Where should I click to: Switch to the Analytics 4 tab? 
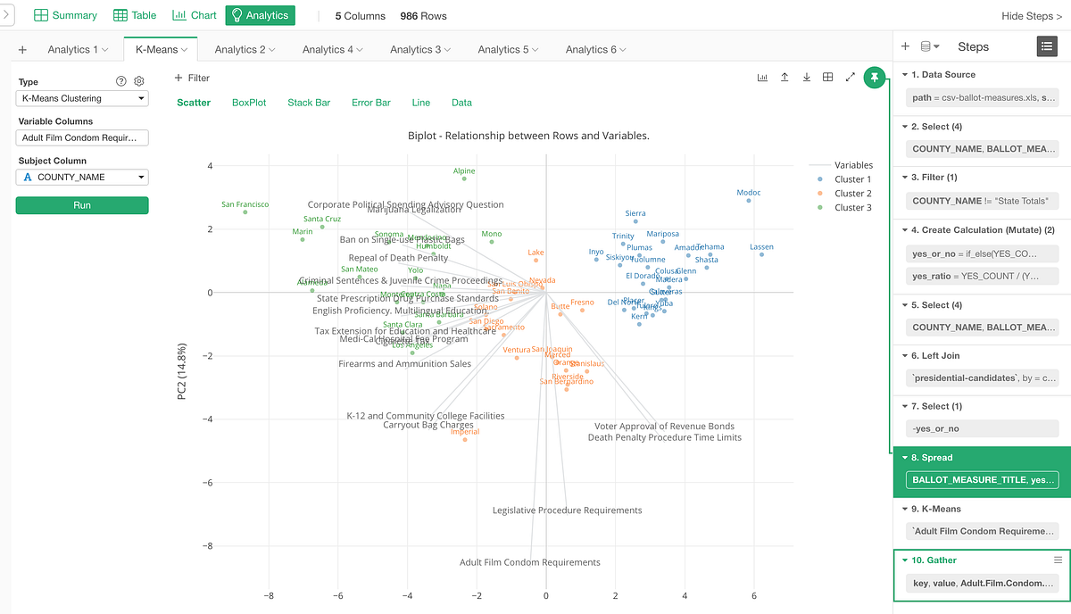coord(327,49)
